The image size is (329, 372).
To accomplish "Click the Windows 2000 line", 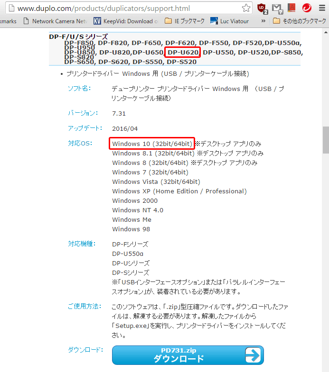I will pos(135,201).
